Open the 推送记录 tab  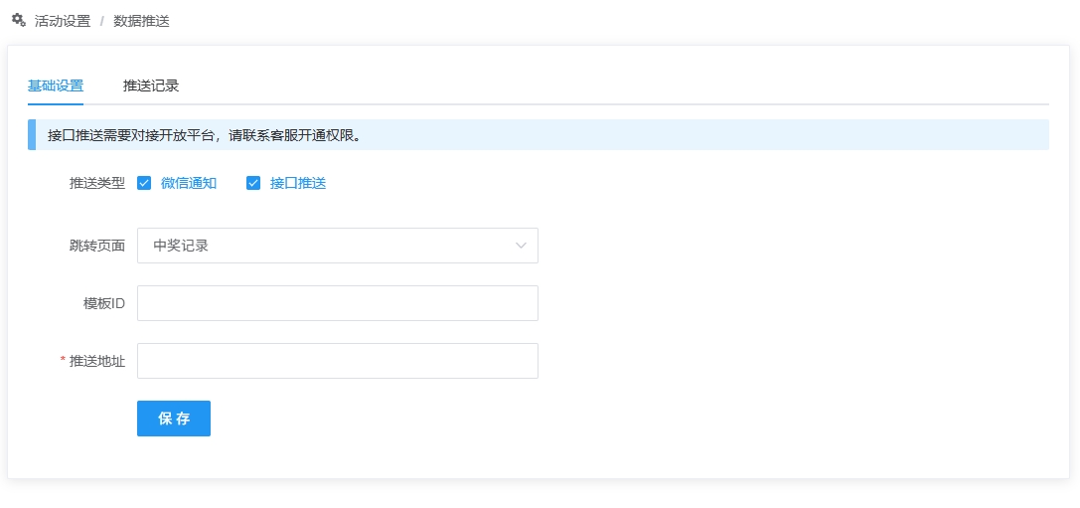point(151,85)
